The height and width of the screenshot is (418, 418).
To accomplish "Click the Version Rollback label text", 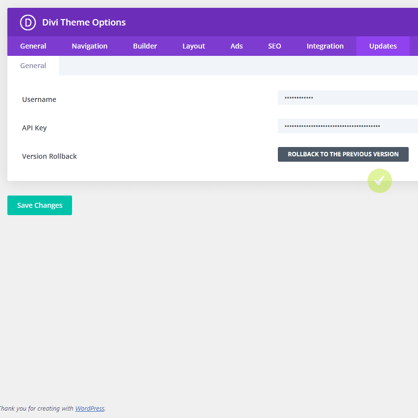I will point(49,156).
